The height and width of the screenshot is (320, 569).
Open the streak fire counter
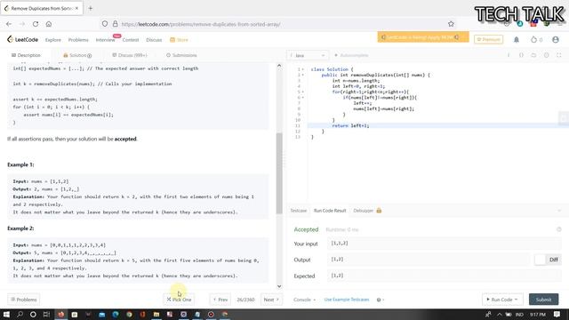click(536, 39)
